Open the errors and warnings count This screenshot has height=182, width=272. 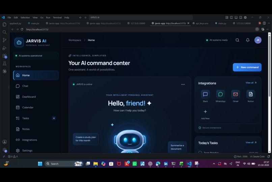click(x=13, y=156)
